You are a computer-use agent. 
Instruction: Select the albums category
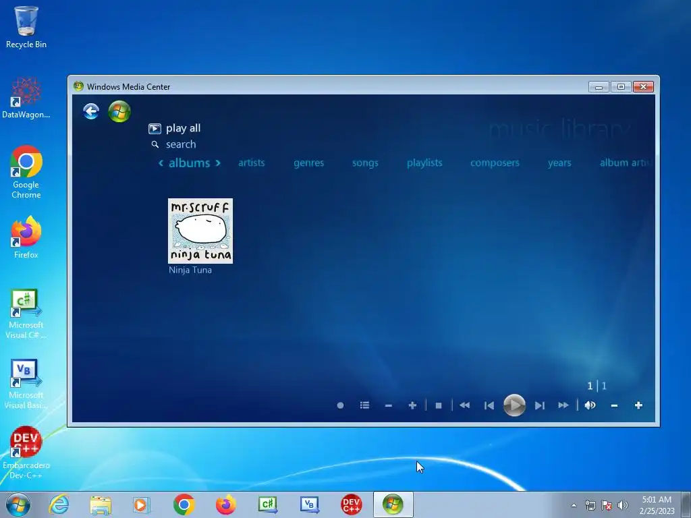[x=190, y=163]
